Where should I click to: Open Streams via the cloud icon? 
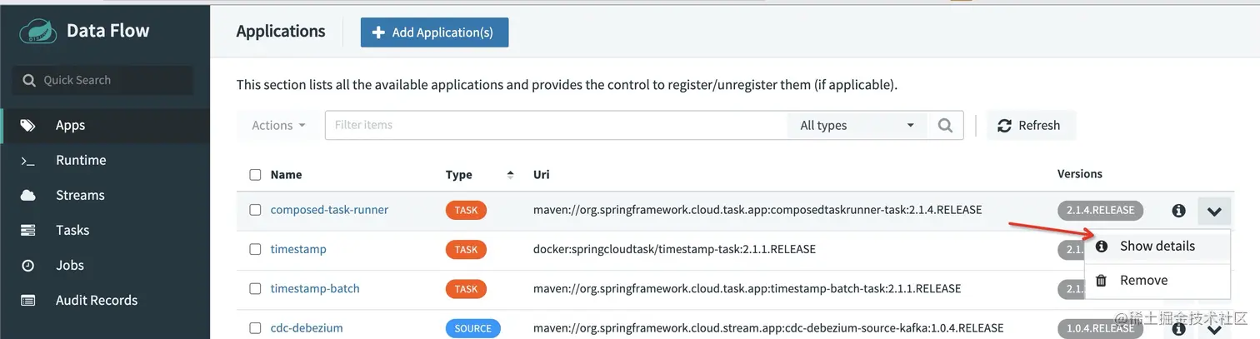28,196
